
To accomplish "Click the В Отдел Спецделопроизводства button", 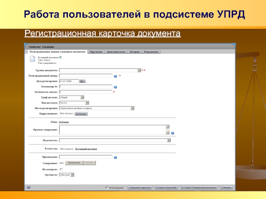I will pos(199,187).
